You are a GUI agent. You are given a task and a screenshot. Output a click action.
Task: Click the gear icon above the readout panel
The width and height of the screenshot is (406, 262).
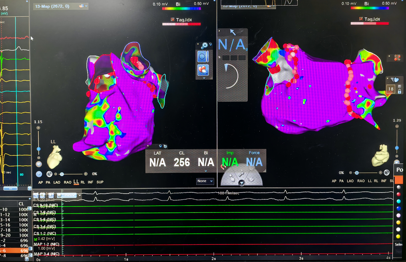tap(165, 146)
